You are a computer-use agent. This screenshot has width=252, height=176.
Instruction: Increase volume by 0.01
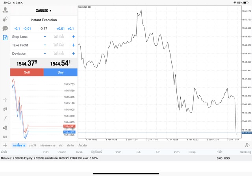click(60, 28)
